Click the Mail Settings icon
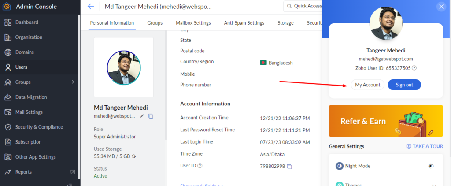This screenshot has height=186, width=451. click(8, 112)
